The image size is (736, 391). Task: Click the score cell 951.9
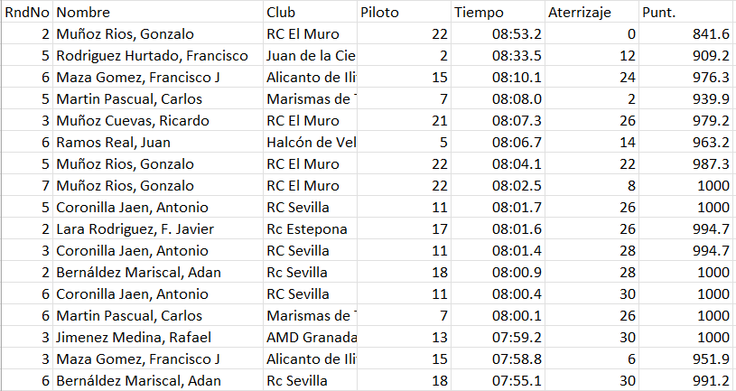coord(685,358)
